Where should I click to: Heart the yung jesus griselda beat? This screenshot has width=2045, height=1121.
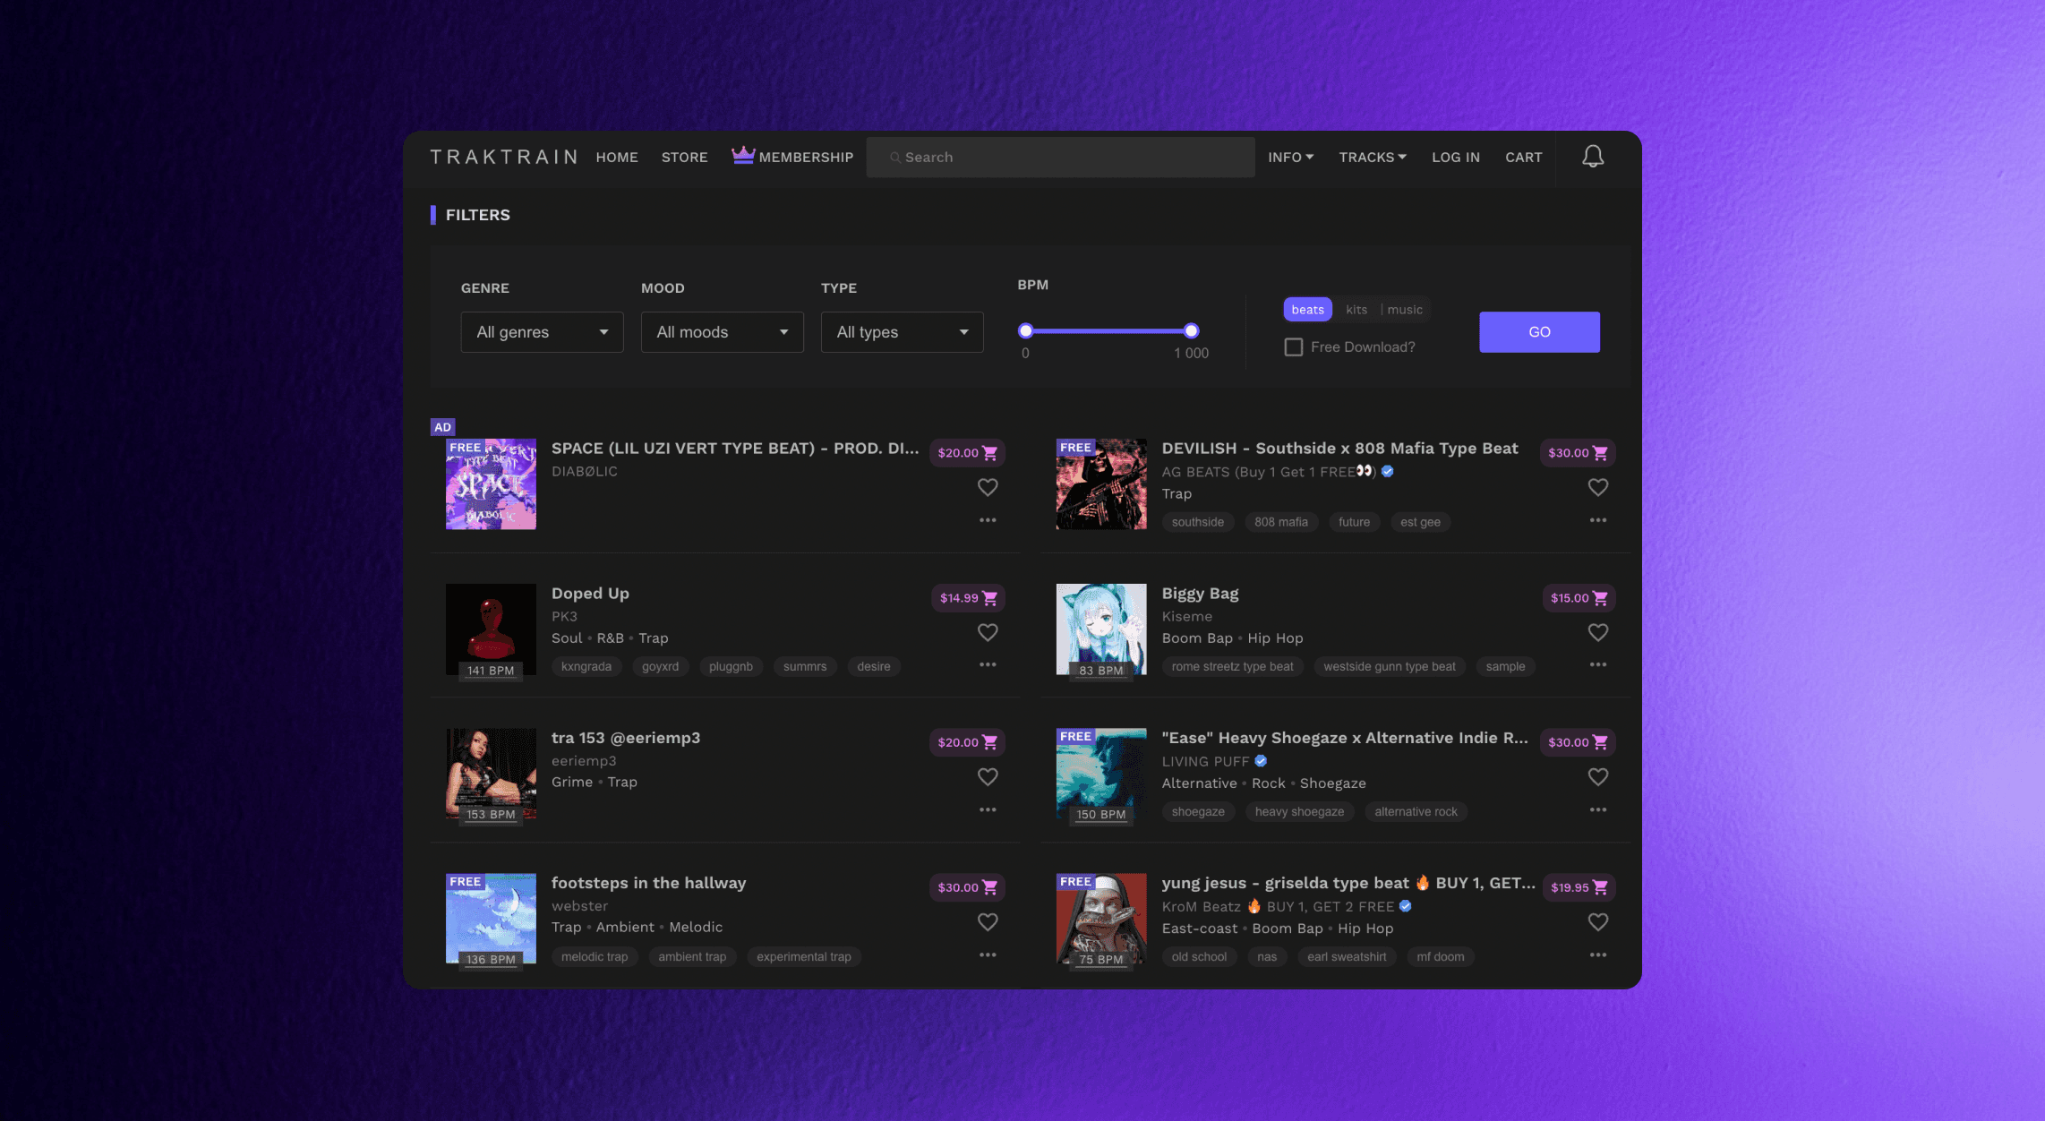(x=1598, y=922)
